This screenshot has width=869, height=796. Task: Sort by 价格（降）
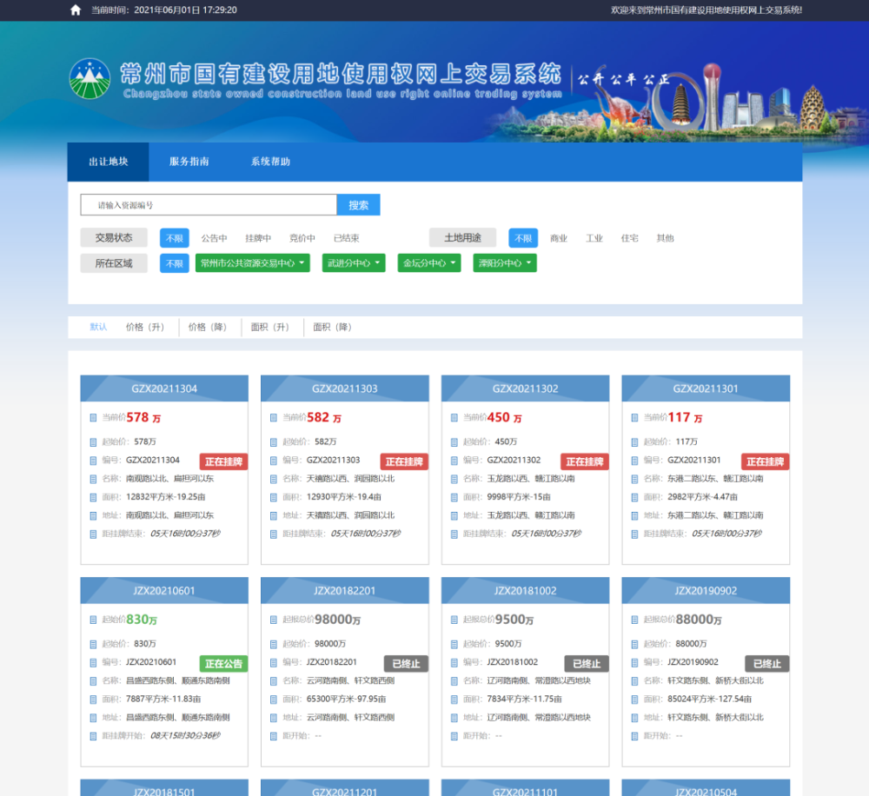208,327
